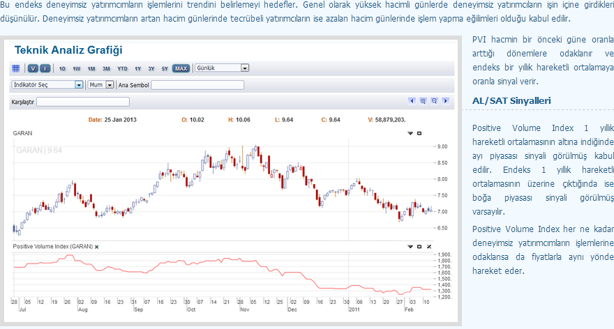Screen dimensions: 614x329
Task: Click the date value 25 Jan 2013
Action: tap(120, 120)
